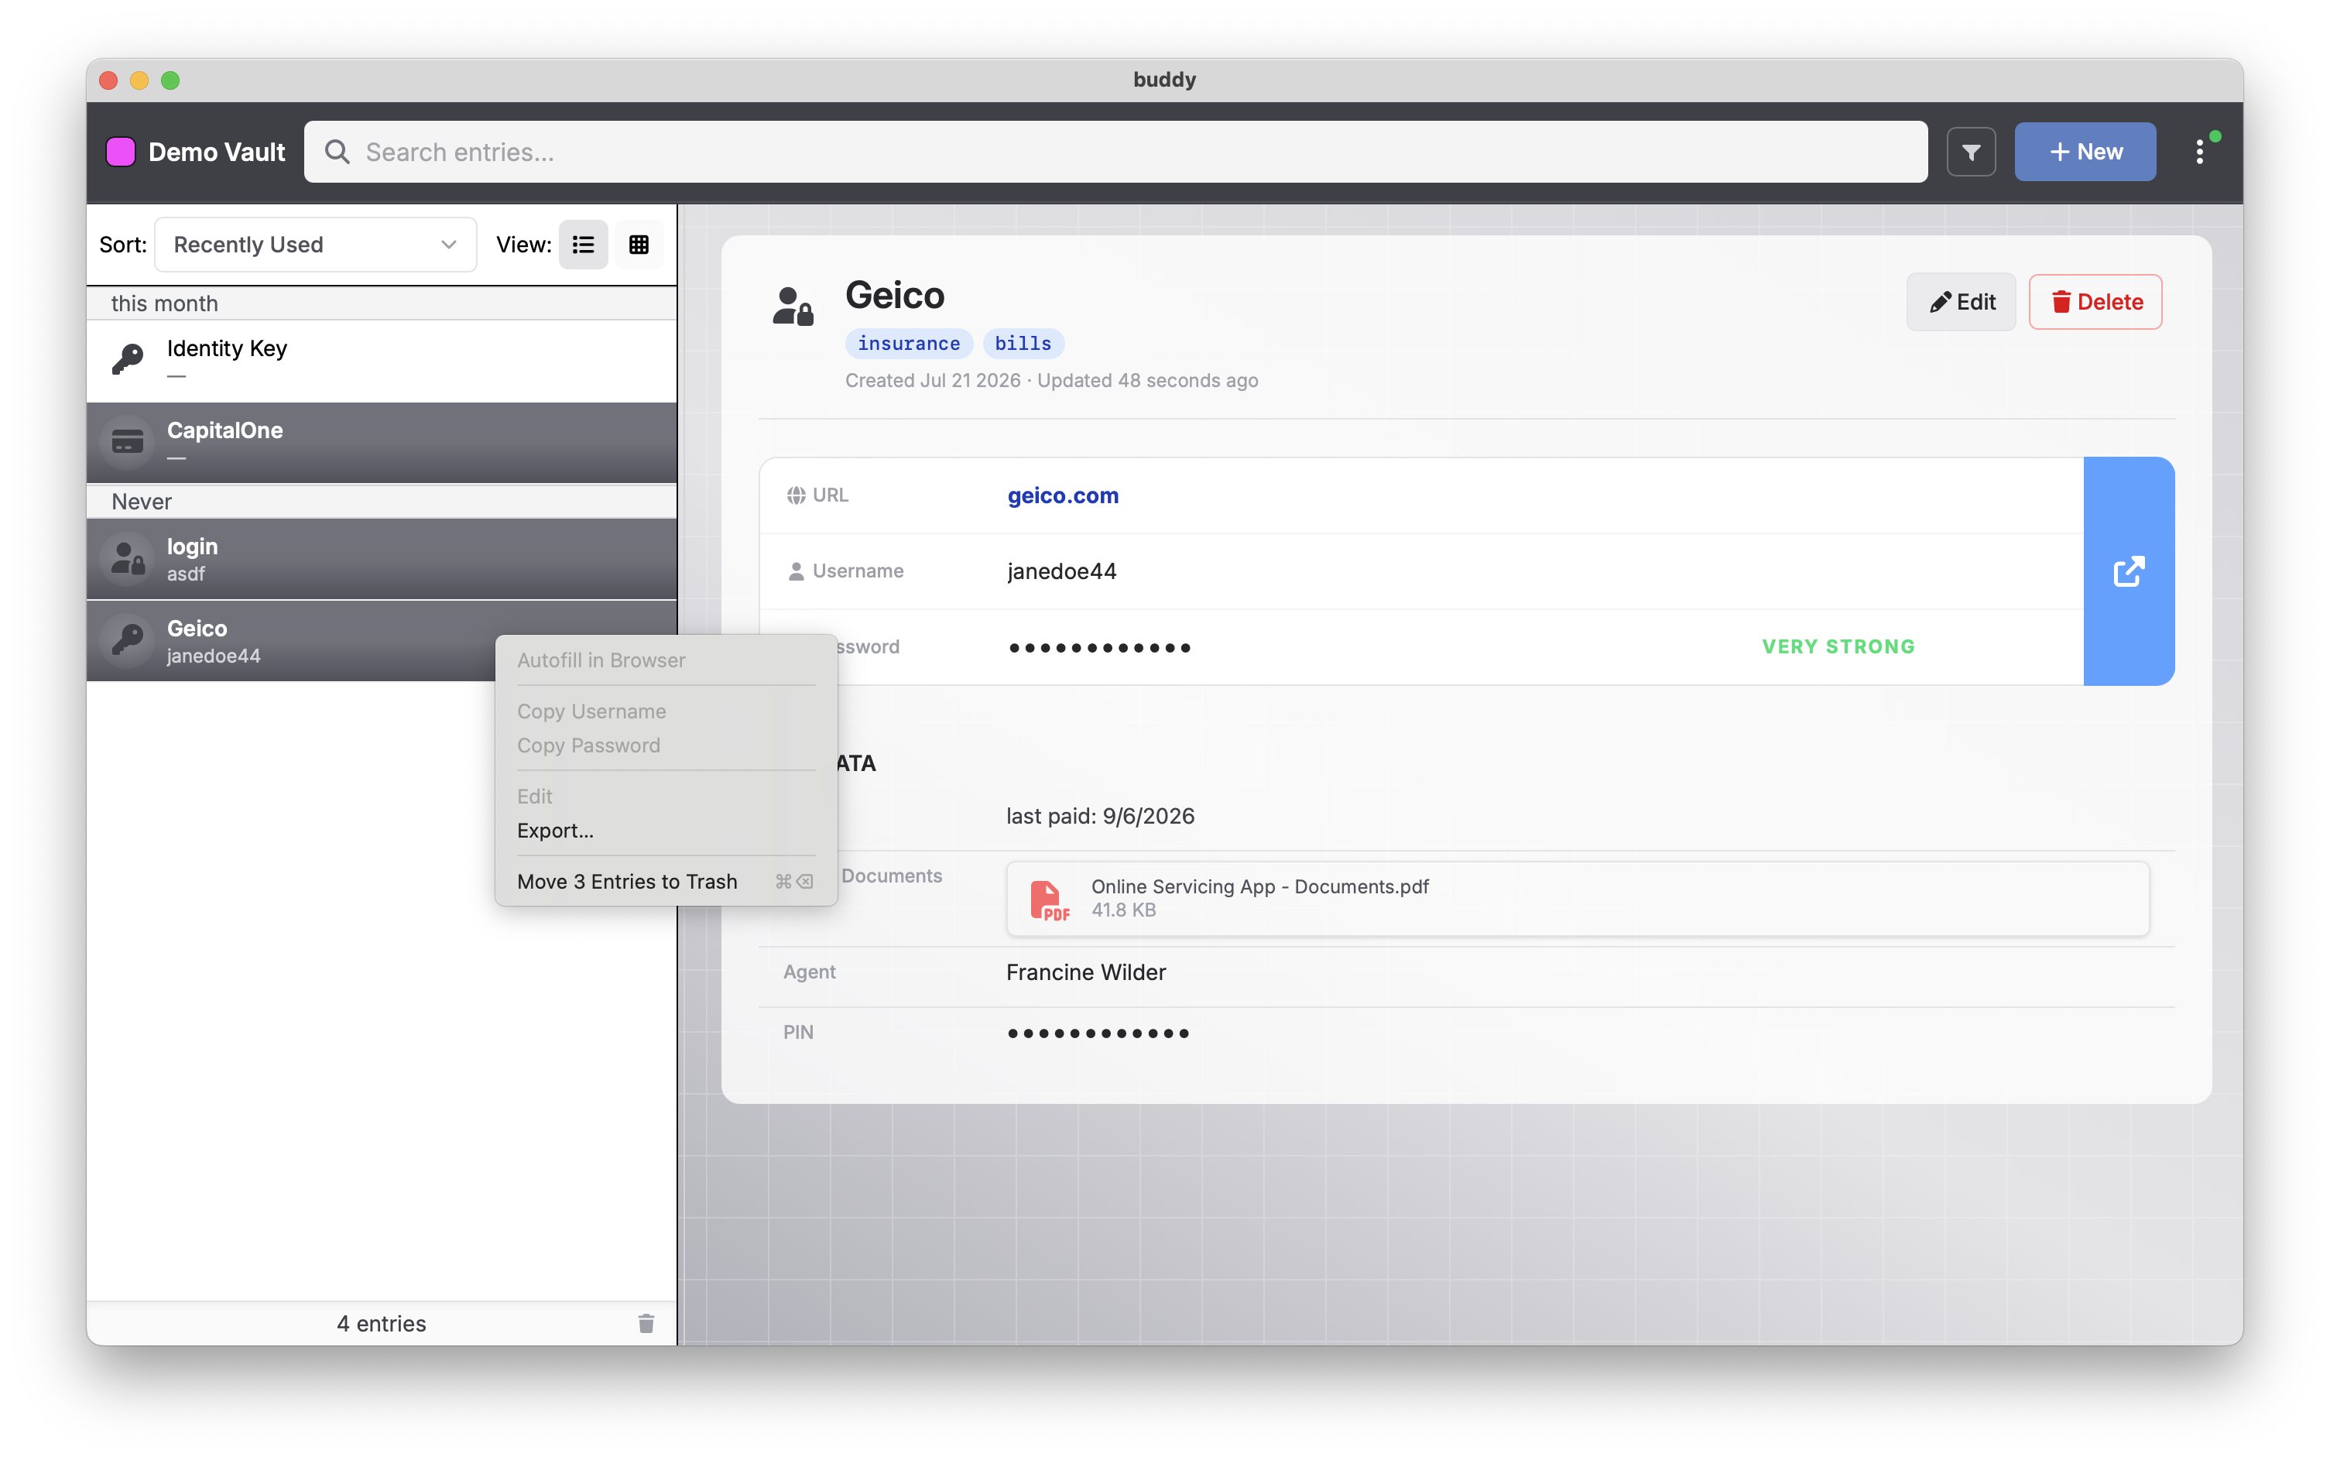Click the key icon of Geico entry
Image resolution: width=2330 pixels, height=1460 pixels.
pos(128,640)
